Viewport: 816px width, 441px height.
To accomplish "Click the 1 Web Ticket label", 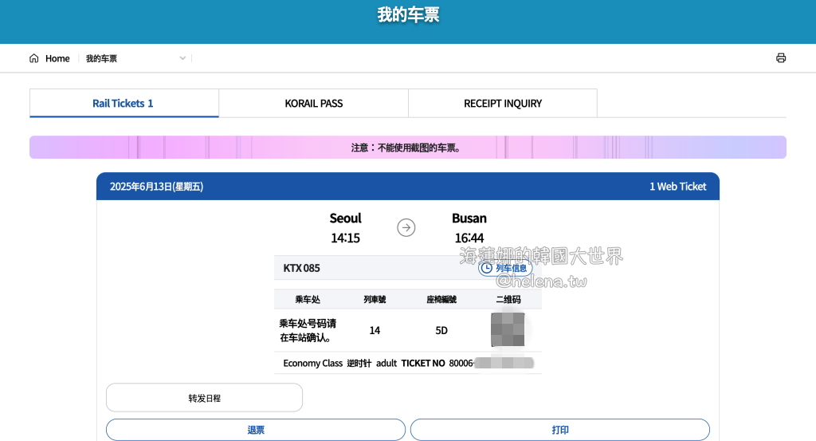I will click(x=677, y=187).
